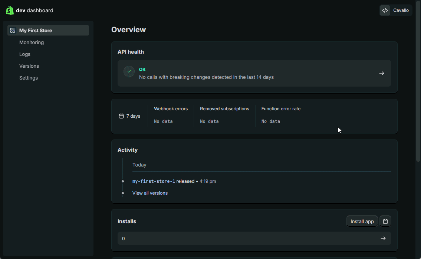Navigate to Settings in the sidebar
This screenshot has height=259, width=421.
point(29,78)
